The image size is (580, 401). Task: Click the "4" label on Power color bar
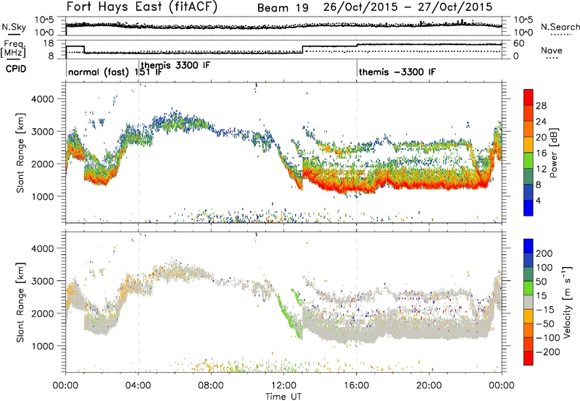pyautogui.click(x=538, y=200)
